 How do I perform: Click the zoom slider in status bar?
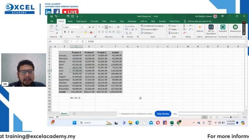point(231,117)
